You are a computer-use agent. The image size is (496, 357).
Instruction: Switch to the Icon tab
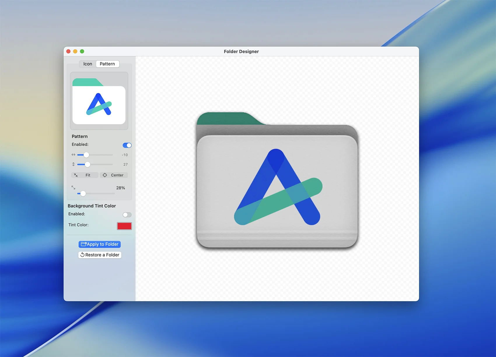(x=88, y=64)
